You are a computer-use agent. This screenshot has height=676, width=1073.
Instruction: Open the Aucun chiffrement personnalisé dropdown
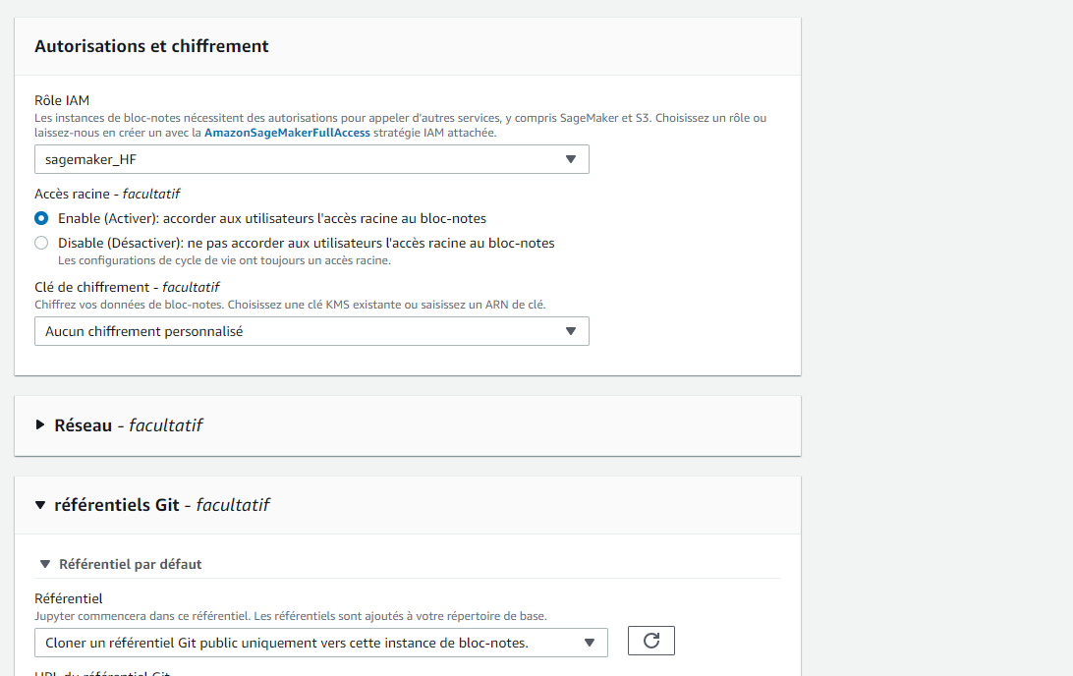(x=311, y=330)
